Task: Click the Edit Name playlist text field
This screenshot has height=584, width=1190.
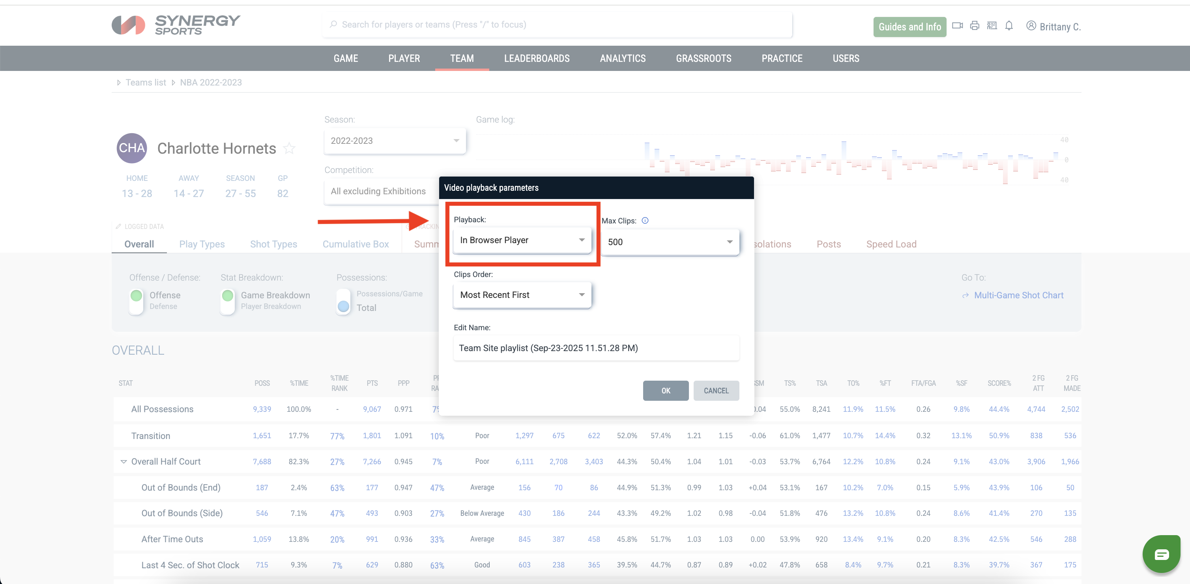Action: pos(596,348)
